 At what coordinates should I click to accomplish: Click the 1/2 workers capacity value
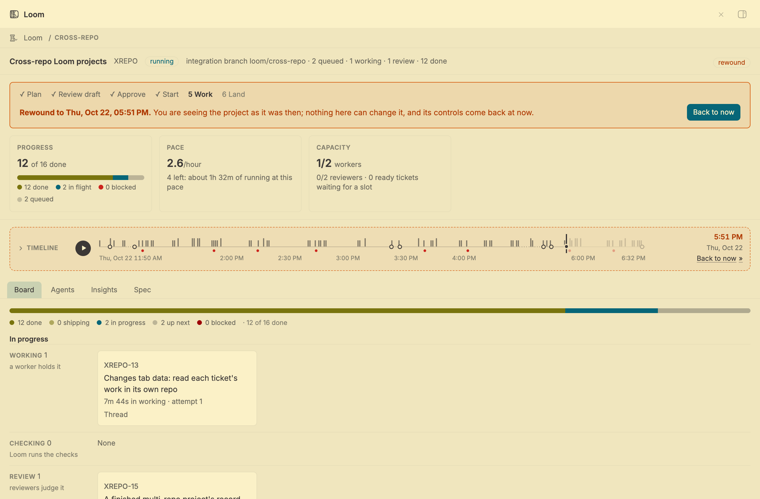click(339, 163)
